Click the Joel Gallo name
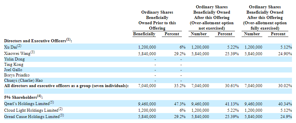296x123 pixels. pos(13,70)
